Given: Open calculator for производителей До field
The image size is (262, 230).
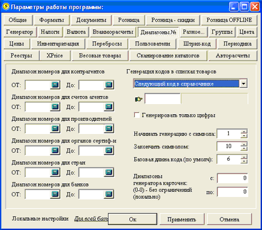Looking at the screenshot, I should point(109,128).
